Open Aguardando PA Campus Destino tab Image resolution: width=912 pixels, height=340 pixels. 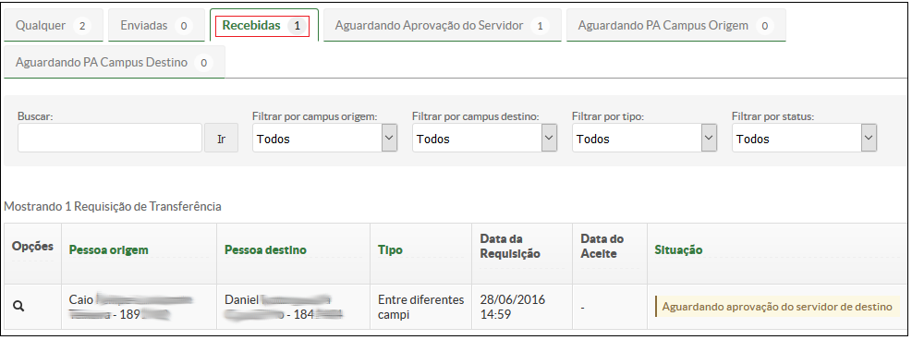[114, 62]
